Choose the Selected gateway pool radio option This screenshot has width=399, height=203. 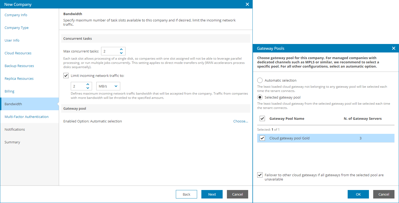coord(260,97)
